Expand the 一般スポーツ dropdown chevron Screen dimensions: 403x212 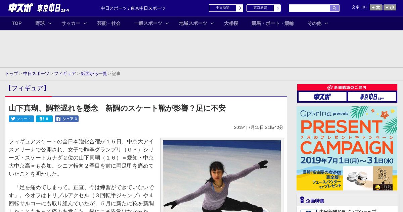167,23
